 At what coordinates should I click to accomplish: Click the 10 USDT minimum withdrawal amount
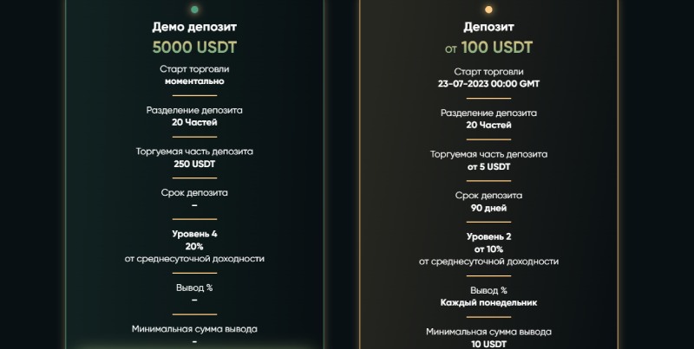[x=488, y=344]
